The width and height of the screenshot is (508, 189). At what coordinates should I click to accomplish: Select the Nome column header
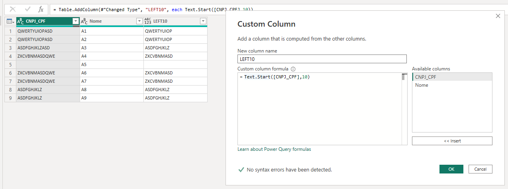coord(112,21)
